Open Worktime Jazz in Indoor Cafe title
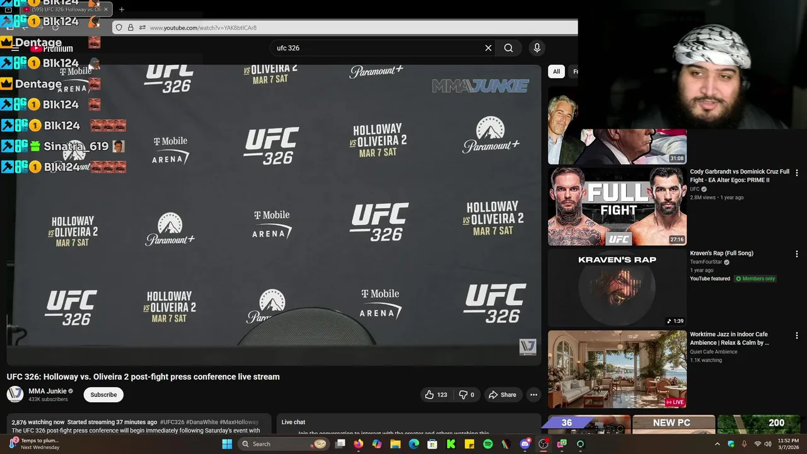This screenshot has height=454, width=807. [x=729, y=339]
